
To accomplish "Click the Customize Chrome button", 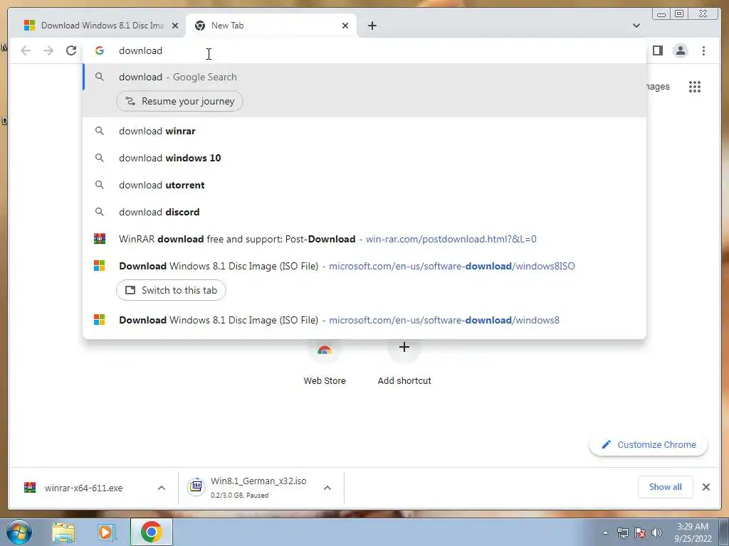I will (x=649, y=445).
